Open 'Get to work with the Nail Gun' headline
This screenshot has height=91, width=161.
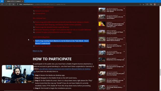(114, 47)
